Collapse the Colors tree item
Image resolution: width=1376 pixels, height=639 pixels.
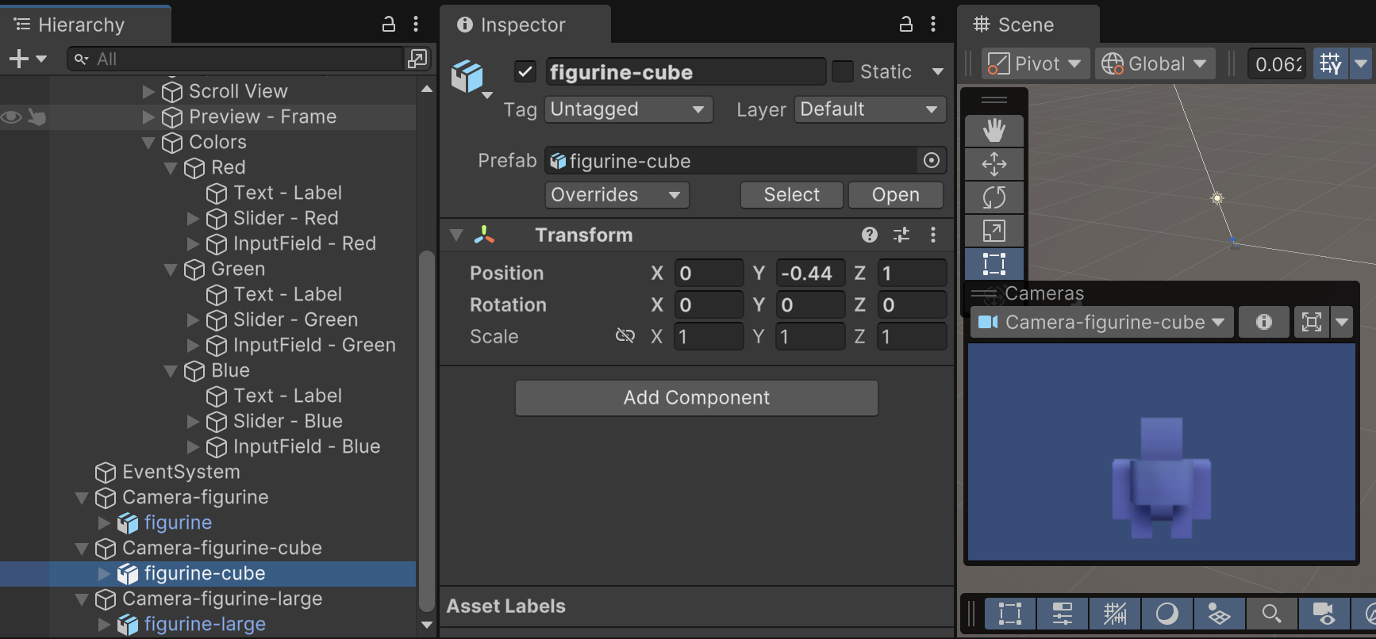pos(148,143)
